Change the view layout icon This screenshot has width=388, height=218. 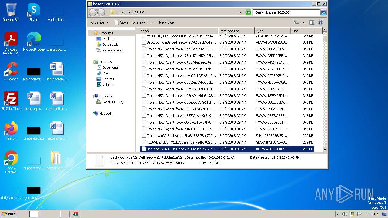click(296, 22)
